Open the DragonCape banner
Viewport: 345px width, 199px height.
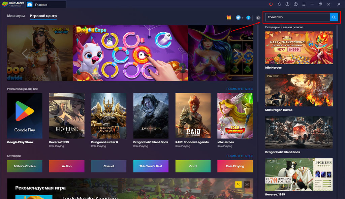tap(130, 53)
